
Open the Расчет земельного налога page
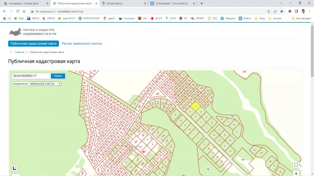(x=82, y=43)
